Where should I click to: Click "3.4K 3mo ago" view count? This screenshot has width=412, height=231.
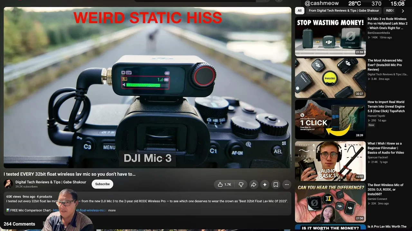(x=379, y=79)
